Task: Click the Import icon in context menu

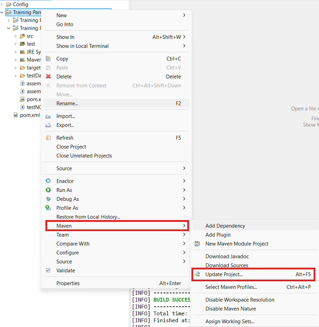Action: point(48,116)
